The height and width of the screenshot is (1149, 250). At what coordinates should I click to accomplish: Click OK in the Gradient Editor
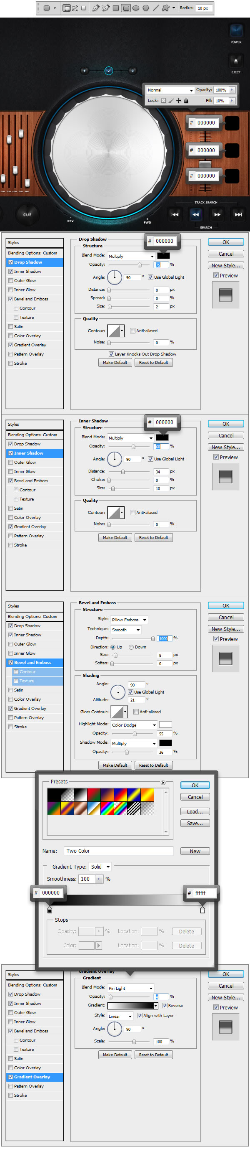[x=195, y=785]
